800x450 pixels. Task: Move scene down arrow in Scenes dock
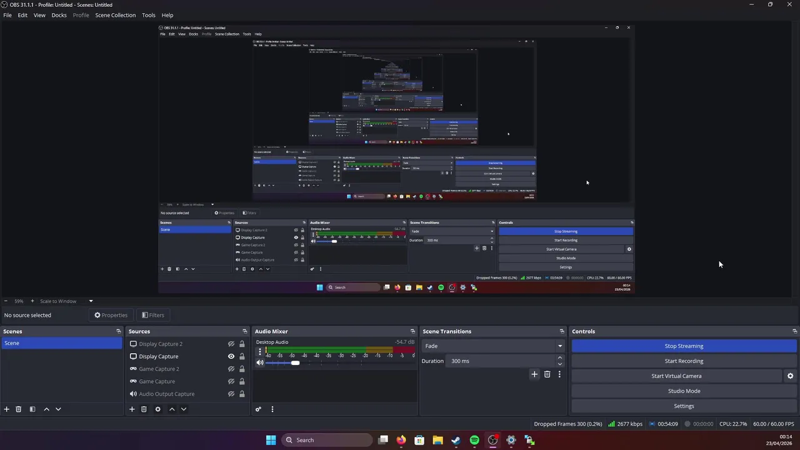[x=58, y=409]
